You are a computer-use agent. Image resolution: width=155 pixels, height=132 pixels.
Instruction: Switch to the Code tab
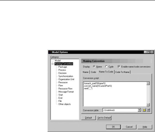(93, 72)
